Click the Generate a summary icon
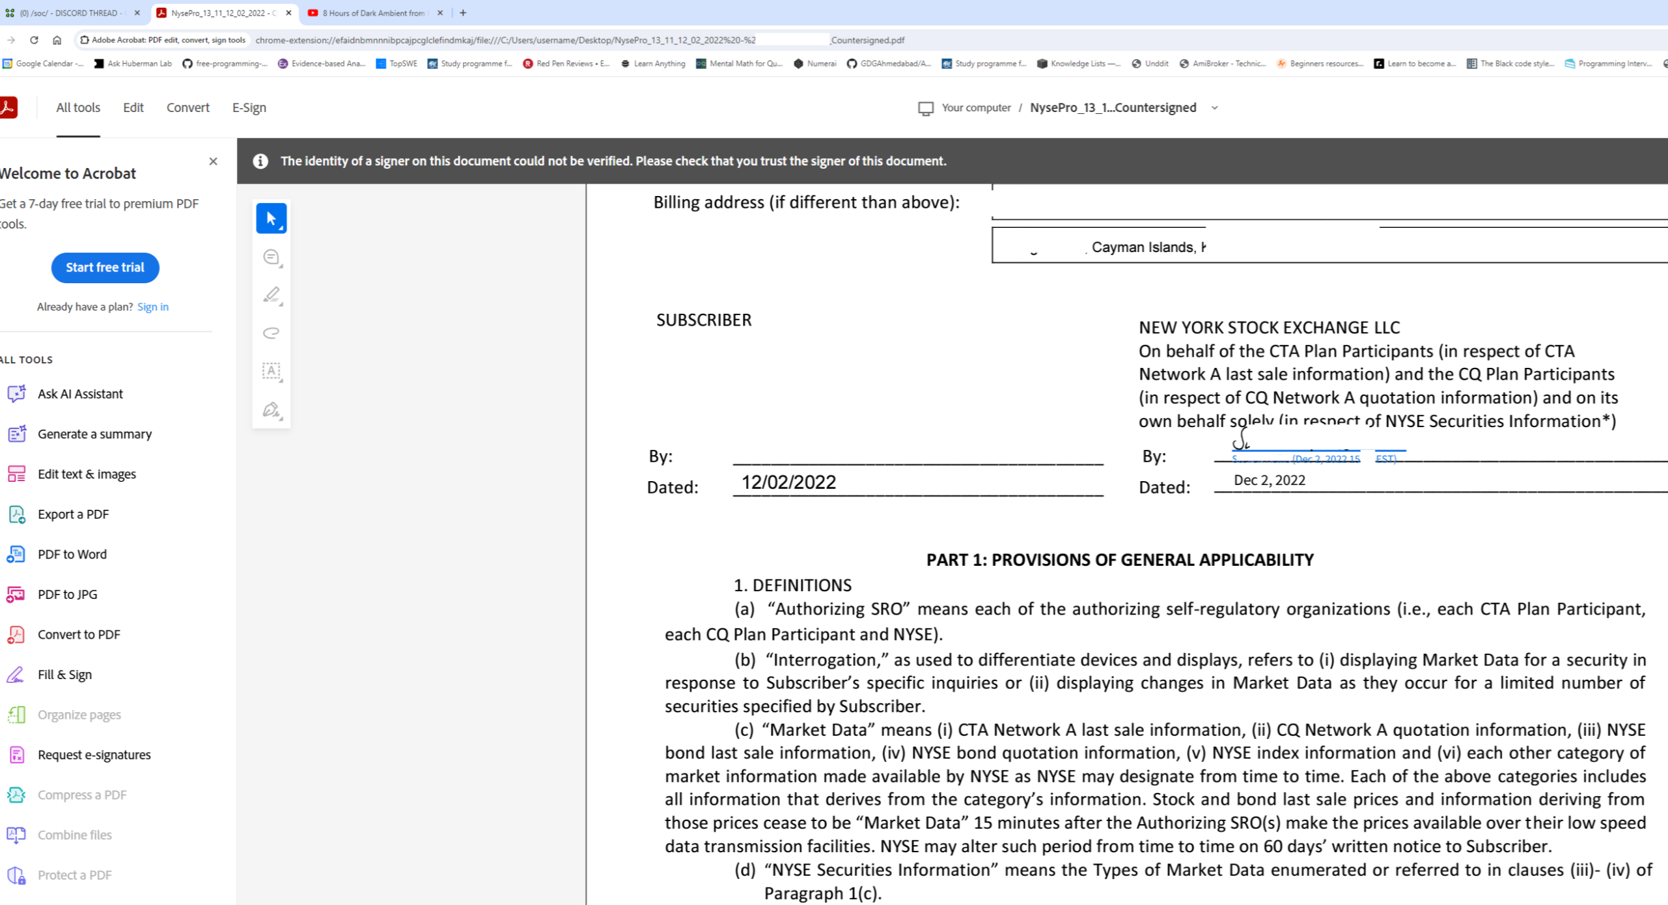This screenshot has width=1668, height=905. [x=16, y=434]
